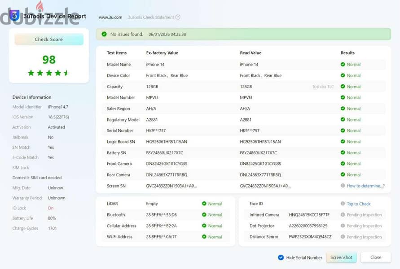
Task: Close the device report window
Action: pos(376,257)
